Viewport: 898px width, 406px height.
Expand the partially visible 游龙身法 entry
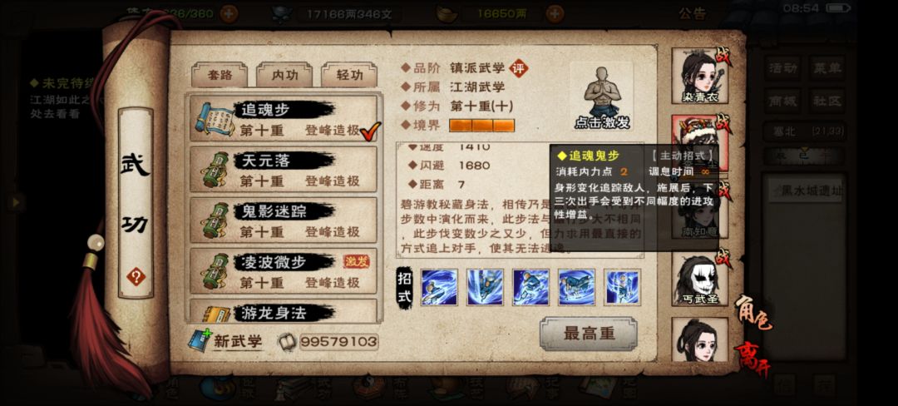(x=284, y=311)
